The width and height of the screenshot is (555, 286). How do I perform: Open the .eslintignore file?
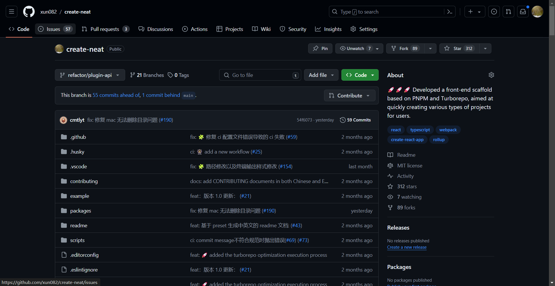point(84,270)
